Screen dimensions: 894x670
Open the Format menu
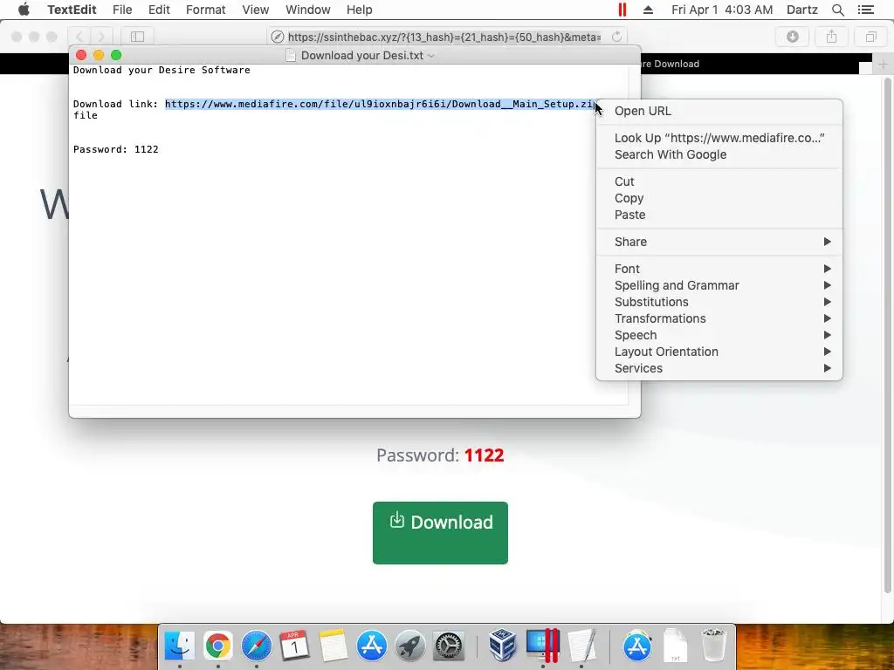click(205, 10)
